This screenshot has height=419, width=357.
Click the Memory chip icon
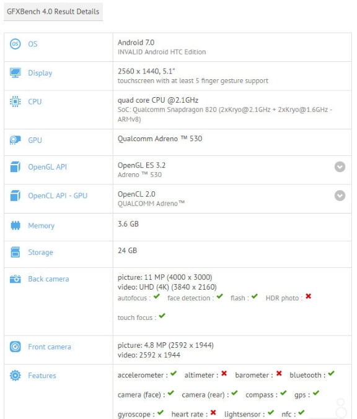pyautogui.click(x=15, y=225)
